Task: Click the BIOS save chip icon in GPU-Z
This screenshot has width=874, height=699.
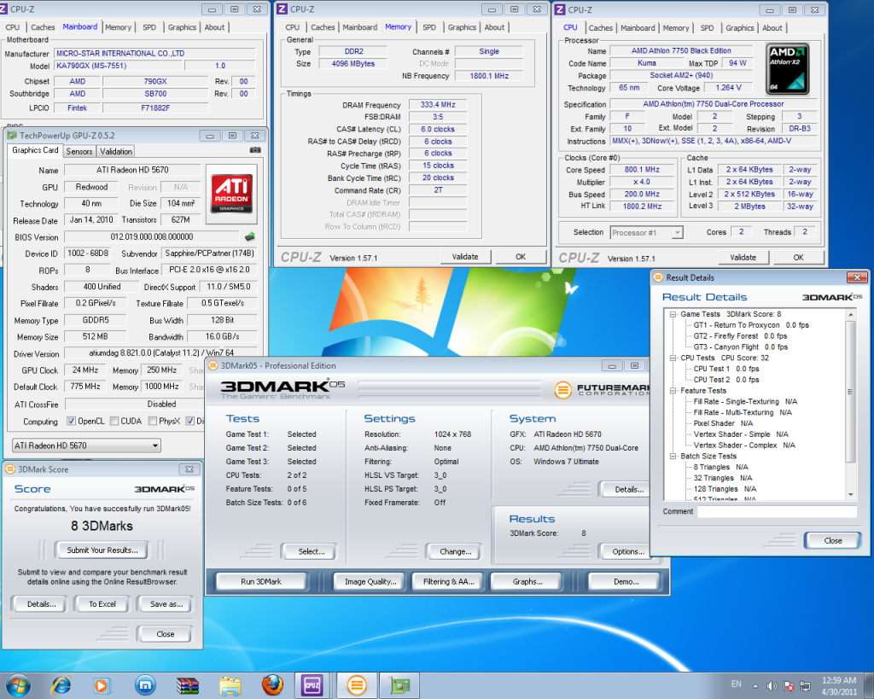Action: tap(250, 236)
